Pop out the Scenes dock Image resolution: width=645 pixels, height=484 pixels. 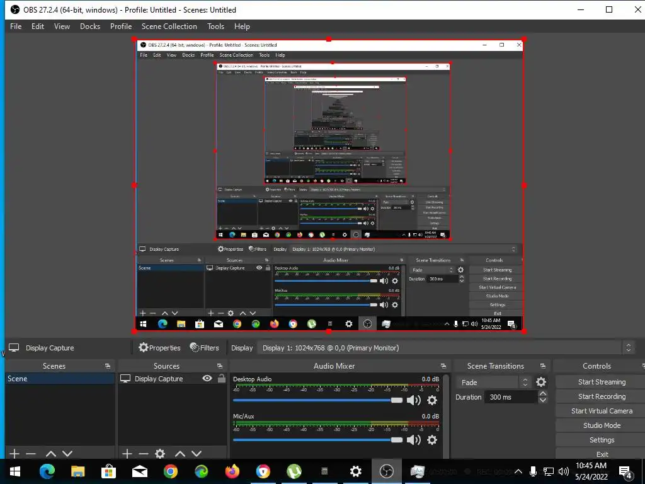[x=108, y=366]
